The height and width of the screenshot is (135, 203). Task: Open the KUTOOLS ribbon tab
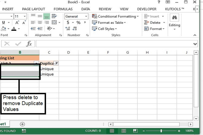(x=175, y=9)
